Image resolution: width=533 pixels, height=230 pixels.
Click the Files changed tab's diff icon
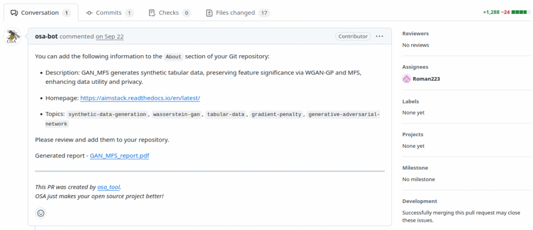209,12
